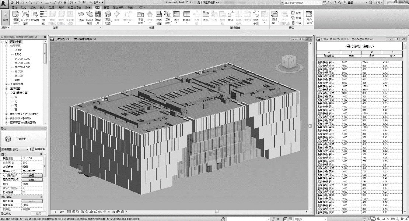Expand the 三维视图 tree node in browser
This screenshot has height=221, width=409.
pos(7,89)
